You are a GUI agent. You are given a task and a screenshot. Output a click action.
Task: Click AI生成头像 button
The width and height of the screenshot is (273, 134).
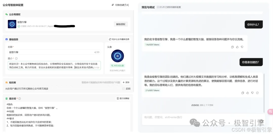pyautogui.click(x=118, y=65)
